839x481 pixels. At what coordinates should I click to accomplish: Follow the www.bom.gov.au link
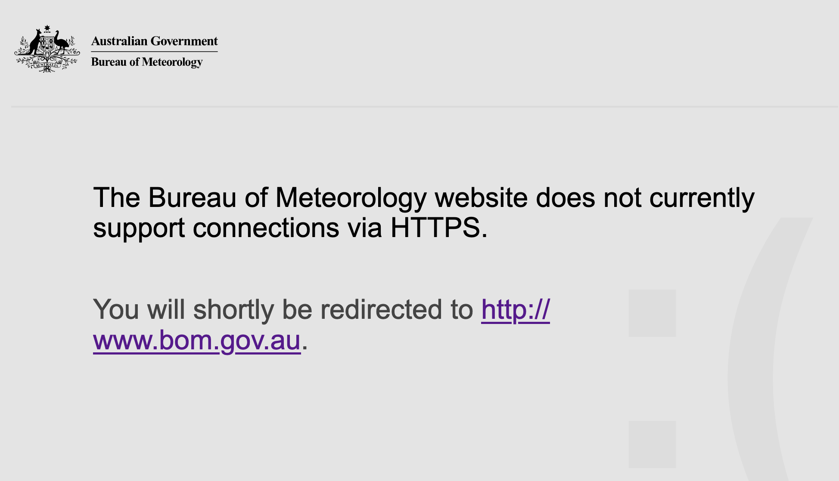point(196,340)
